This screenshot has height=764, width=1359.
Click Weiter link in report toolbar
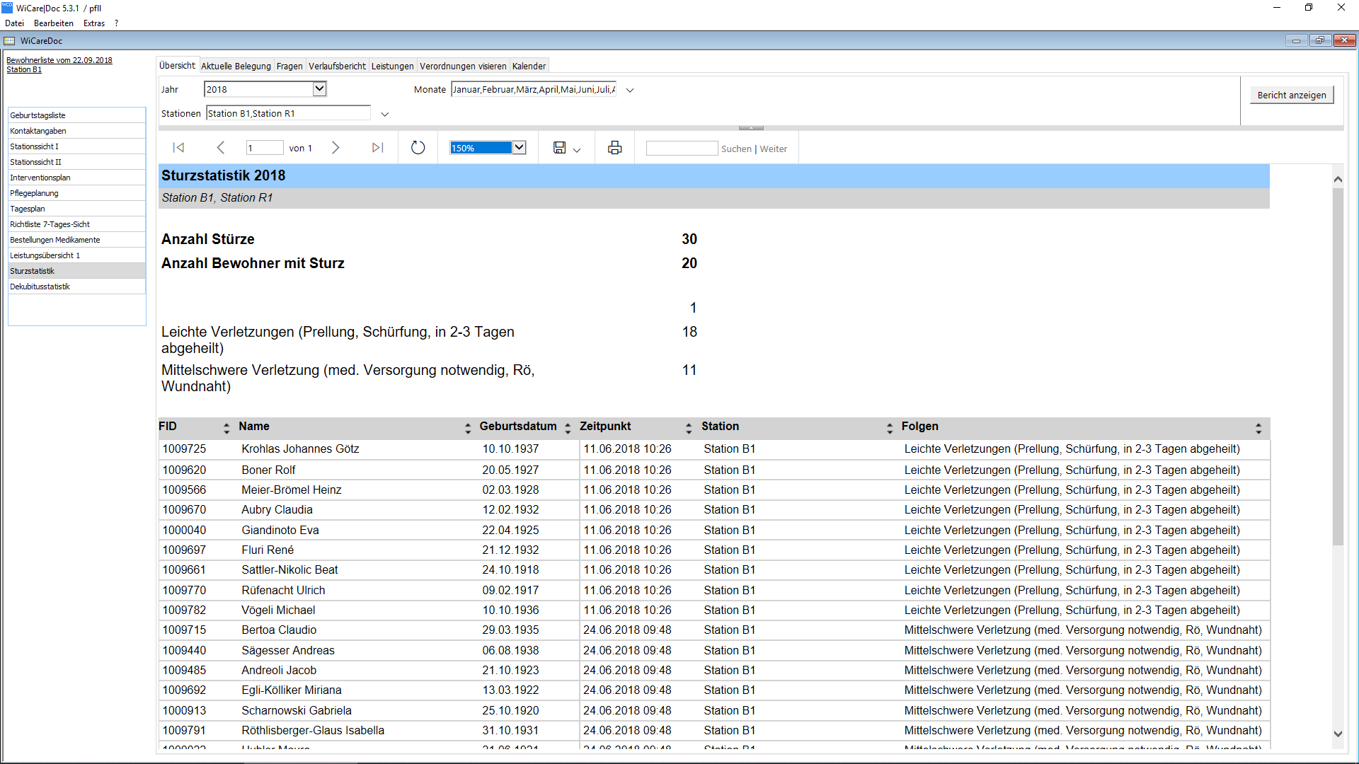774,149
